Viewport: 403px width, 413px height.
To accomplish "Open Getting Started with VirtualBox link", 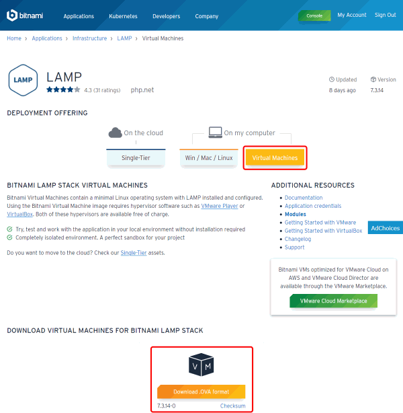I will [323, 231].
